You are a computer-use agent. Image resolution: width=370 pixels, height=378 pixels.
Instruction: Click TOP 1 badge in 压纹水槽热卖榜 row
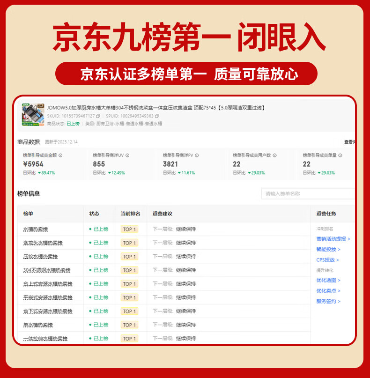pyautogui.click(x=129, y=257)
